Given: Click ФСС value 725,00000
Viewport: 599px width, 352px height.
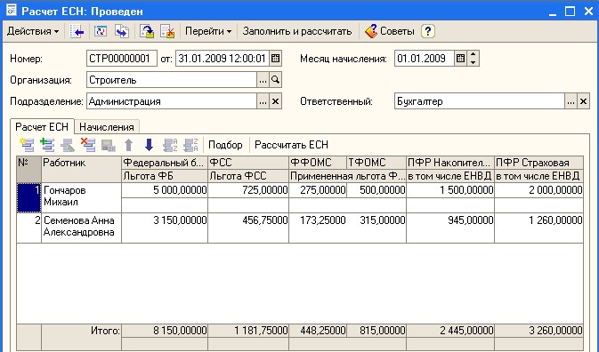Looking at the screenshot, I should 248,190.
